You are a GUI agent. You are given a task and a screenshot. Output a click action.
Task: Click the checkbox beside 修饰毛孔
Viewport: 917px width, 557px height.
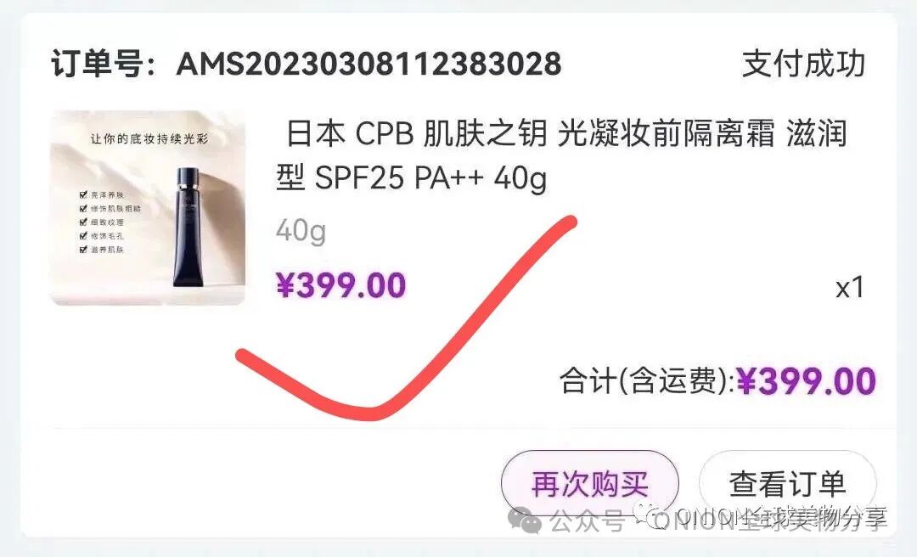click(83, 236)
